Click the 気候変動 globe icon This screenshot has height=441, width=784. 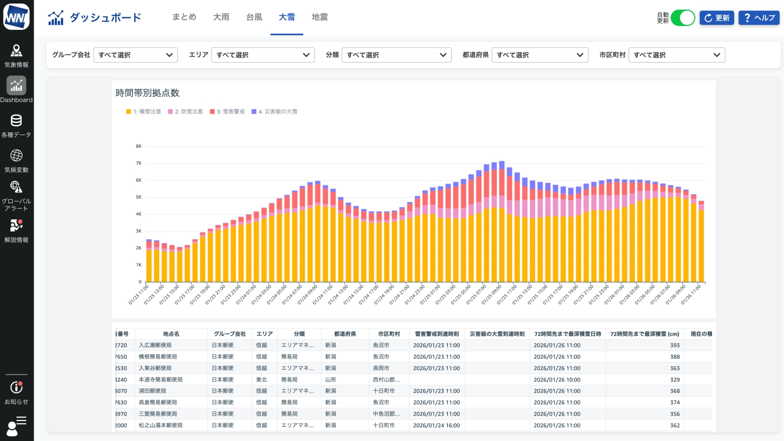(x=16, y=161)
